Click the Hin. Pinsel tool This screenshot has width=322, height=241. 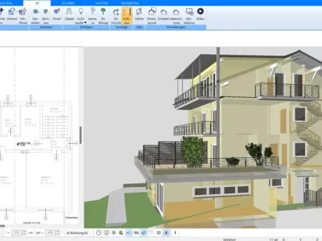tap(23, 16)
